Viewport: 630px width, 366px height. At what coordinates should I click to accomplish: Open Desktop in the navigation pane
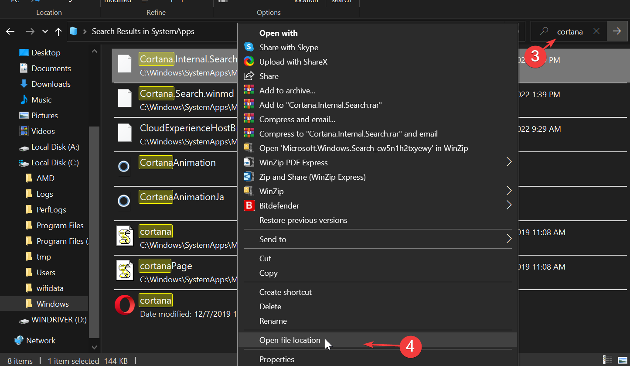[x=46, y=52]
